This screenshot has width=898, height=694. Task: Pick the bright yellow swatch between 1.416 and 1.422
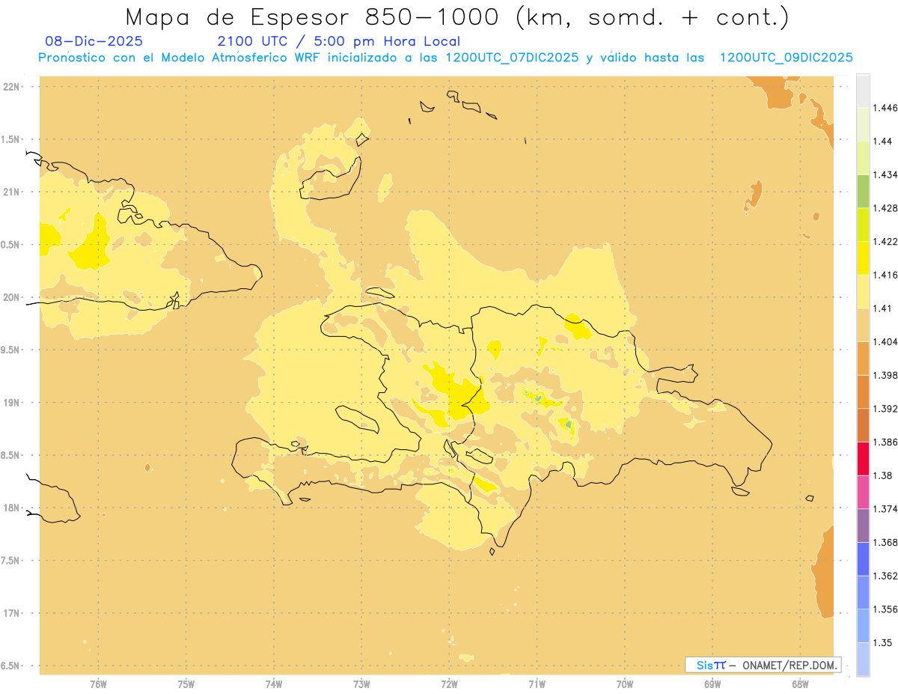pos(863,258)
